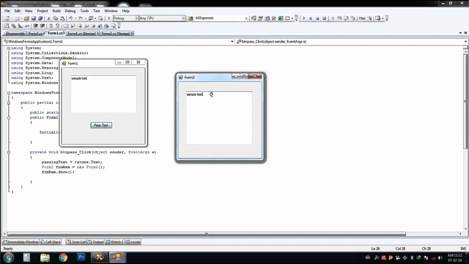
Task: Click the Pass Text button in Form1
Action: (101, 125)
